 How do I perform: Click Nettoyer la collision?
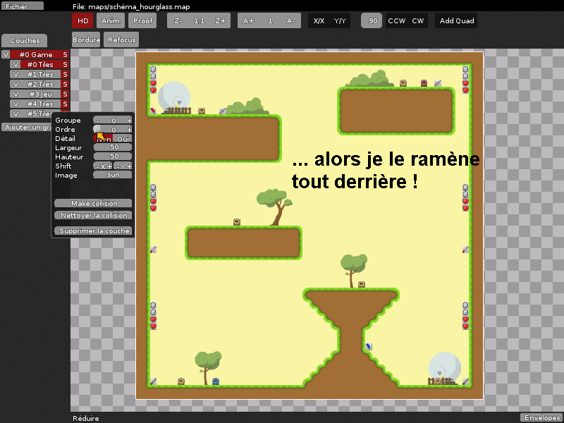[x=93, y=215]
